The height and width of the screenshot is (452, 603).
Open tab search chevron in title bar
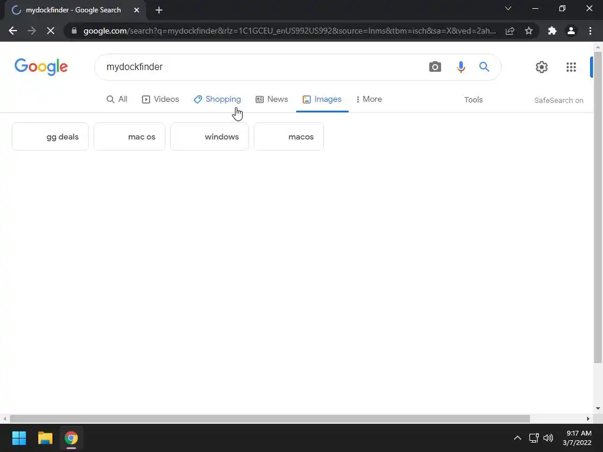[508, 8]
